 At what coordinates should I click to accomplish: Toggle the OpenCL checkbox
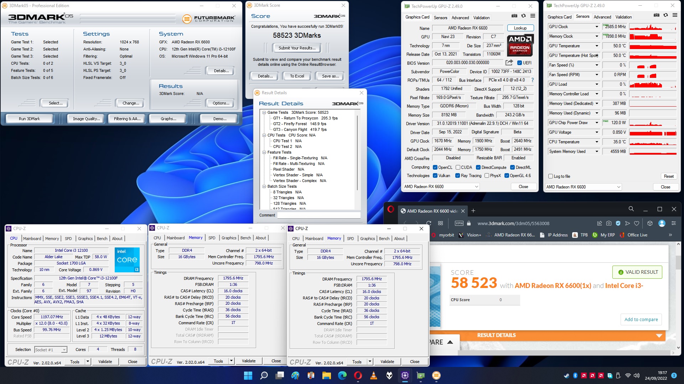pyautogui.click(x=435, y=167)
